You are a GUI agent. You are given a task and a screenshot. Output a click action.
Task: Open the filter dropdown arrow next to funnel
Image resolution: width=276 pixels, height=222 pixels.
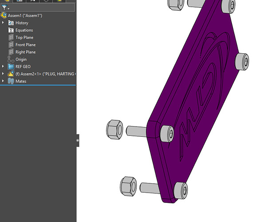coord(8,8)
